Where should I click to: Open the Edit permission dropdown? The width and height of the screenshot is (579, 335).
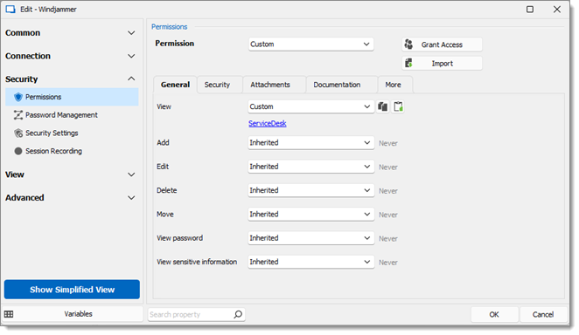pos(310,167)
